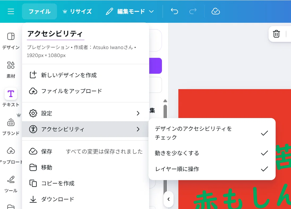
Task: Open the folder icon at sidebar bottom
Action: 11,207
